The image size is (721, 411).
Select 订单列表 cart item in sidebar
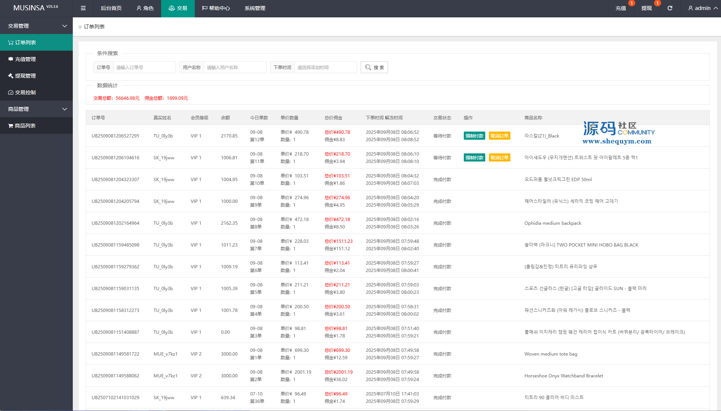[25, 43]
